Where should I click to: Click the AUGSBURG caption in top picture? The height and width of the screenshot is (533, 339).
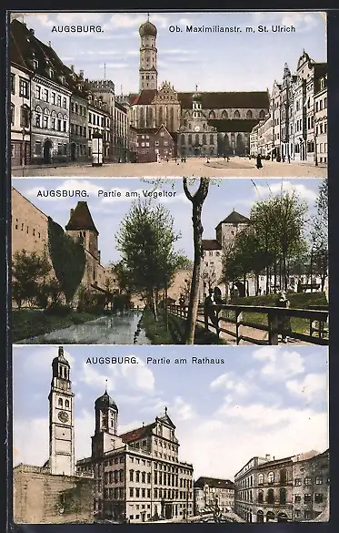(x=77, y=29)
